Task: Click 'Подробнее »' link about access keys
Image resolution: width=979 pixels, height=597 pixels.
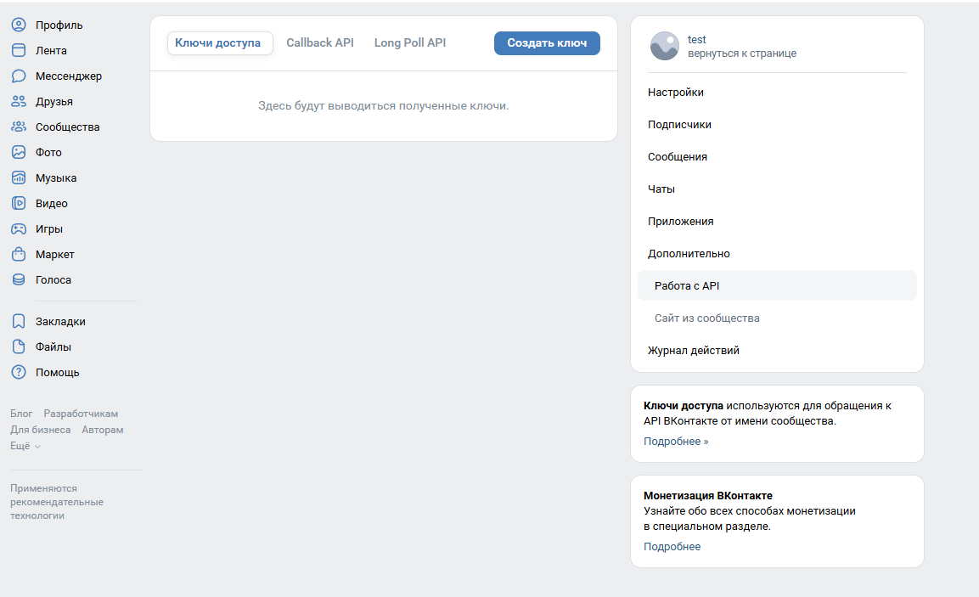Action: (x=676, y=442)
